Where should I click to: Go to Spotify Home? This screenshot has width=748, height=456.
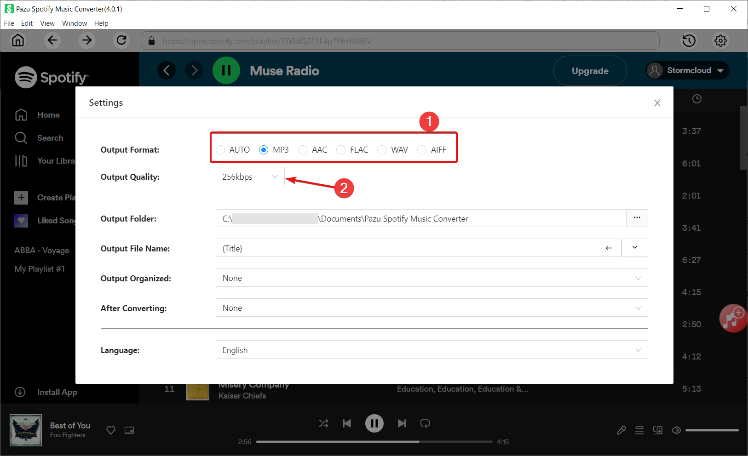(x=37, y=115)
